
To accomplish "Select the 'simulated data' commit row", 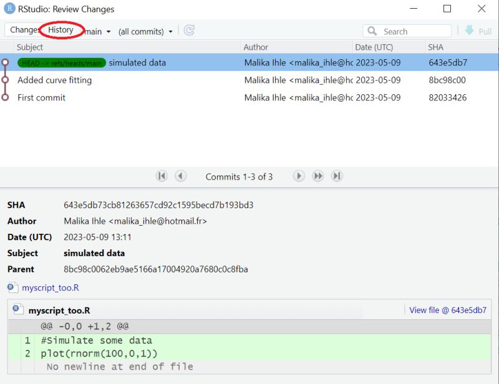I will pyautogui.click(x=249, y=63).
